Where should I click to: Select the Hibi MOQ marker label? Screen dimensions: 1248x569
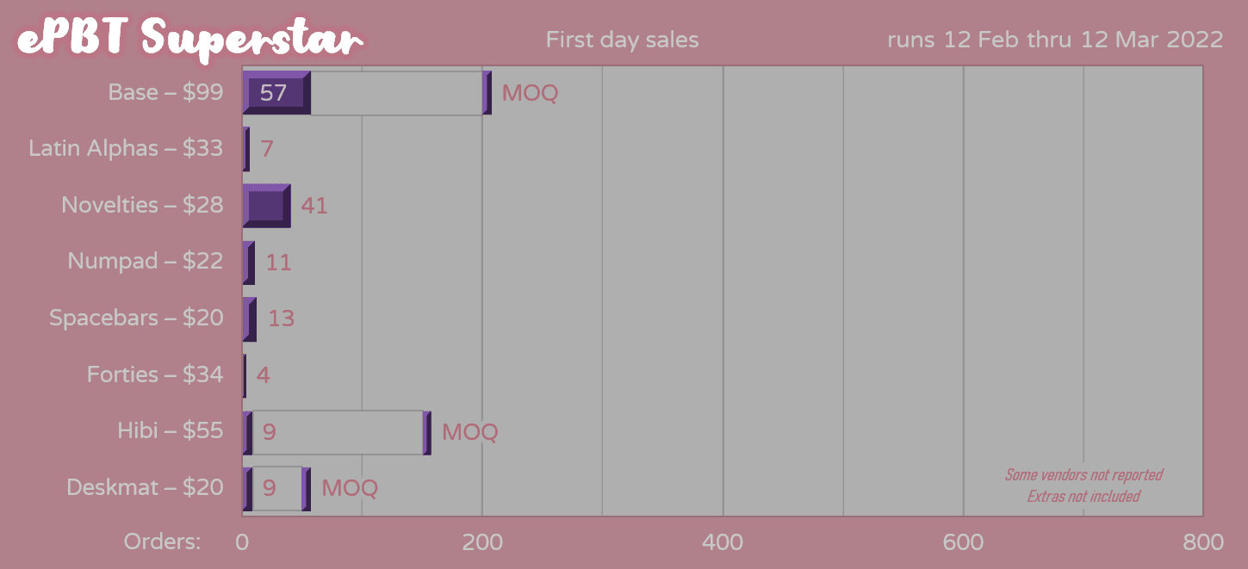pos(469,432)
